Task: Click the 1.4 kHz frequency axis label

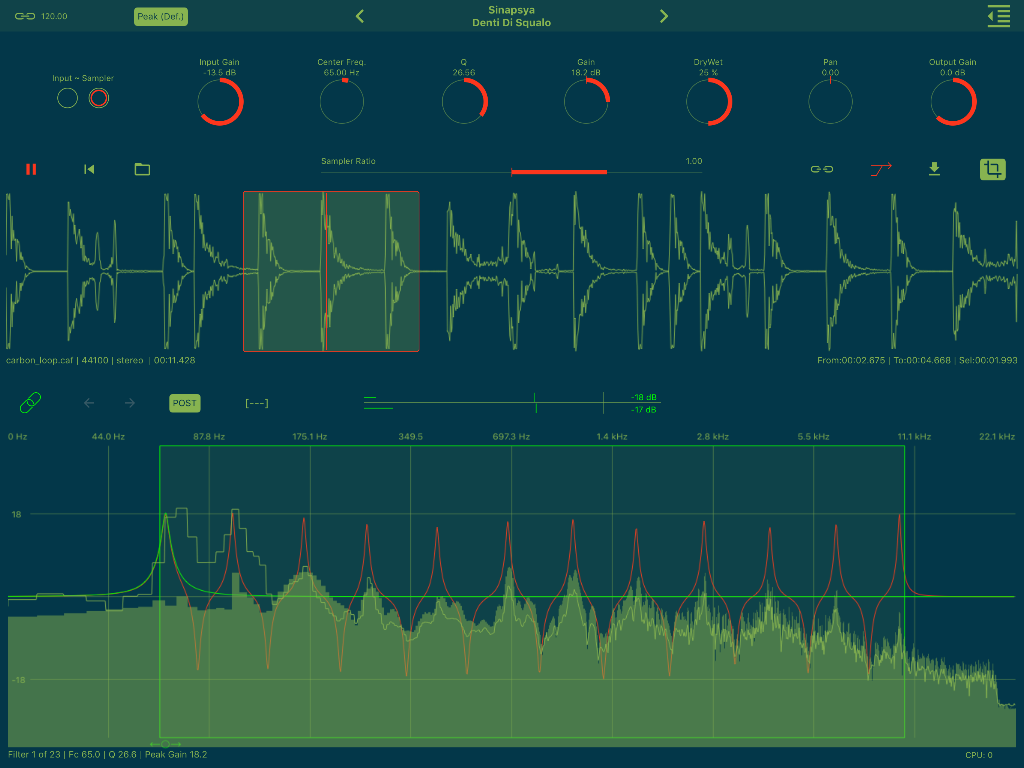Action: pos(612,436)
